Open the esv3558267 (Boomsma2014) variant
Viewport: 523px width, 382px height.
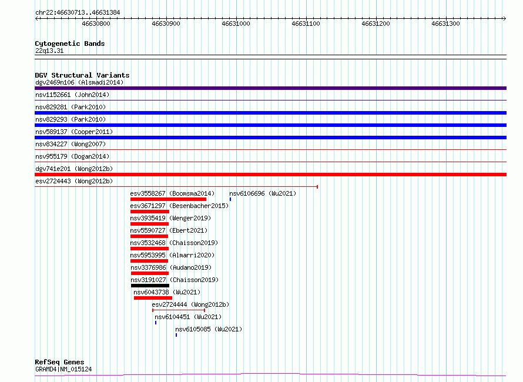(x=172, y=193)
